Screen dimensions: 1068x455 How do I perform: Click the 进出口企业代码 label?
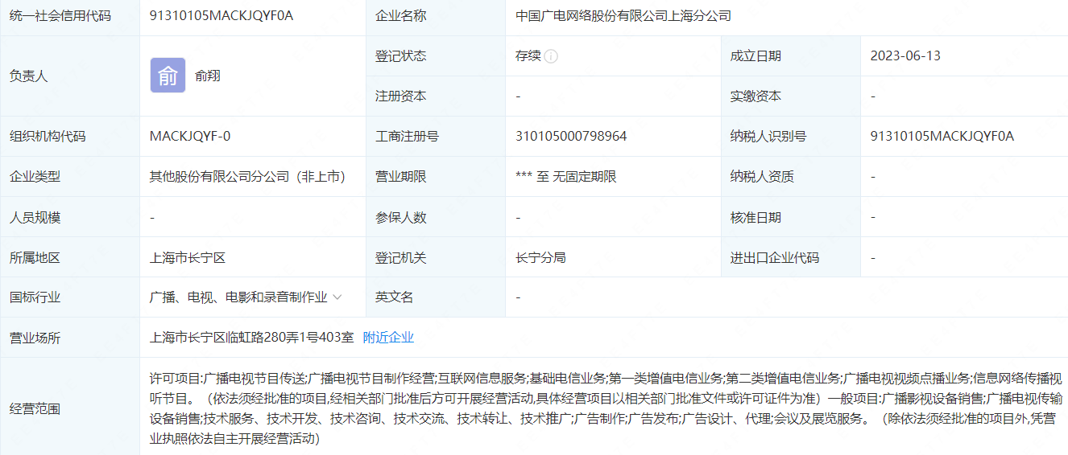pos(775,258)
